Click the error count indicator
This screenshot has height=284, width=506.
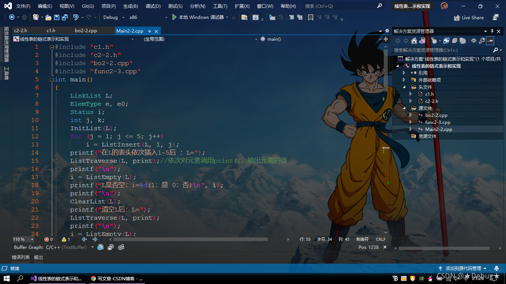pyautogui.click(x=49, y=239)
